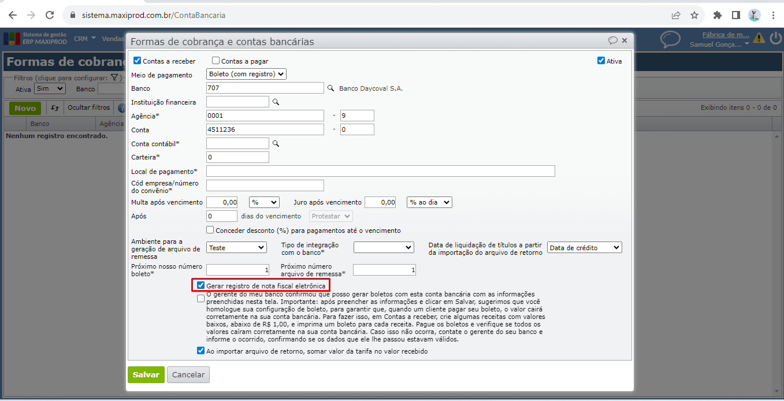Open the Chrome three-dot menu
This screenshot has height=401, width=784.
[x=773, y=15]
